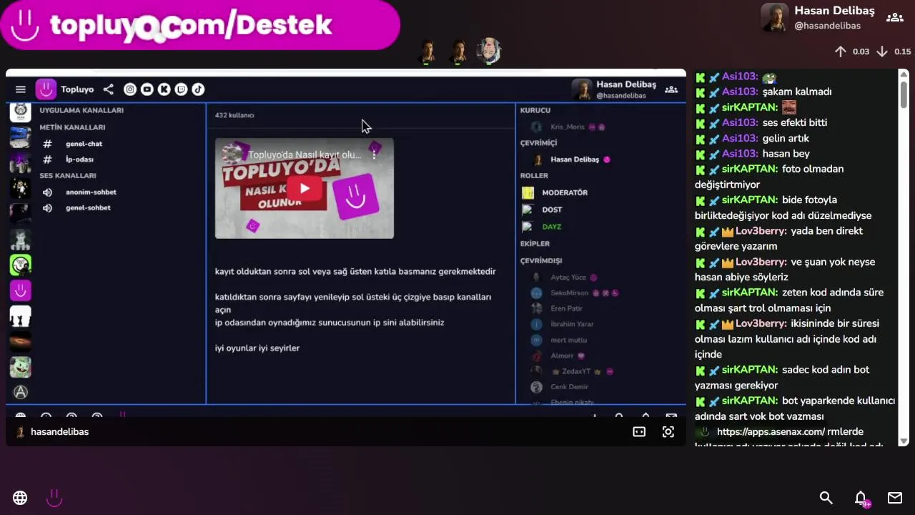The image size is (915, 515).
Task: Click Asi103 username in hasan bey message
Action: click(x=740, y=154)
